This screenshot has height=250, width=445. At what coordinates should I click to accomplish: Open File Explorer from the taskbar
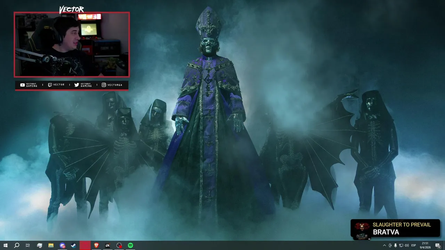(51, 245)
